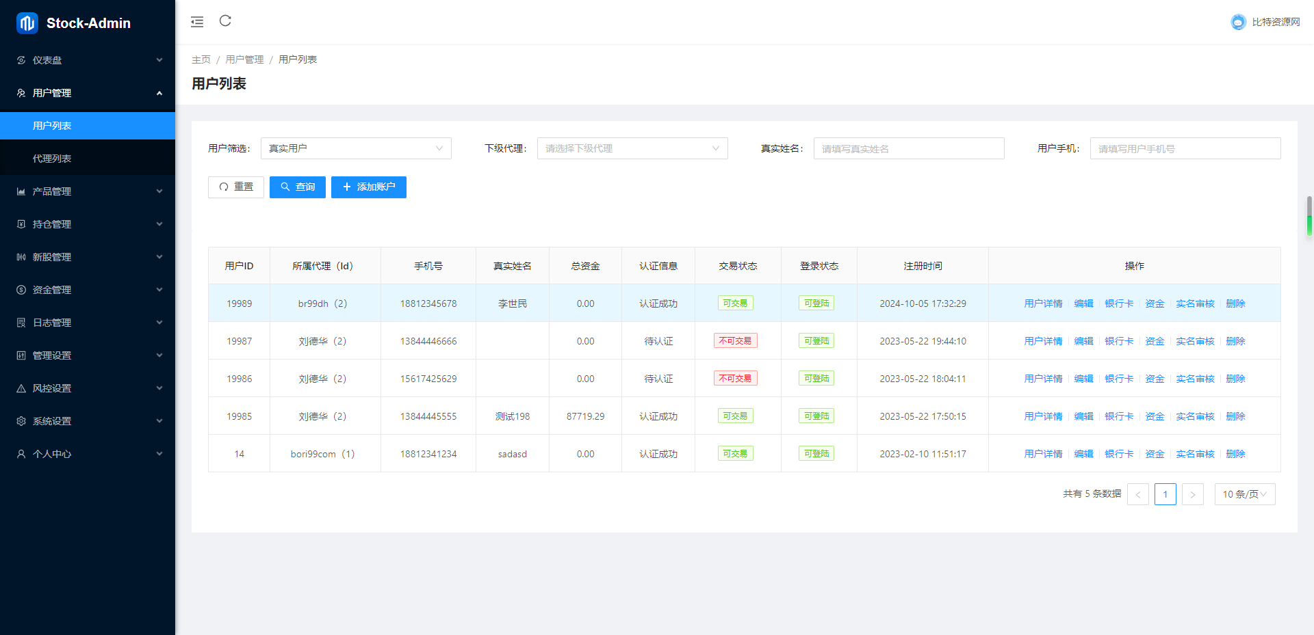Toggle 可登陆 status for user 19985

(816, 416)
